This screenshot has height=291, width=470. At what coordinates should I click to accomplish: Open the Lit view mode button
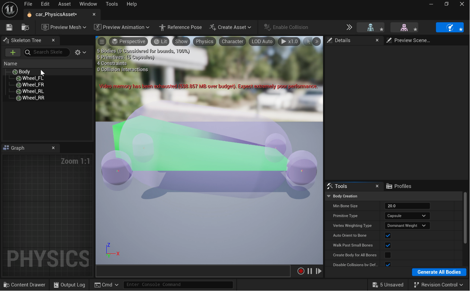tap(160, 42)
